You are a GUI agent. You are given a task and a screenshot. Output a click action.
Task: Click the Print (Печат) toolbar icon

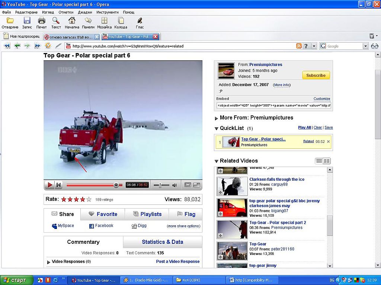point(42,21)
